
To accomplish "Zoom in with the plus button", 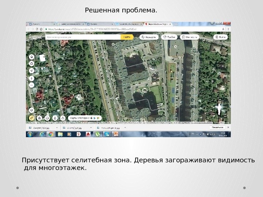I will pos(31,78).
